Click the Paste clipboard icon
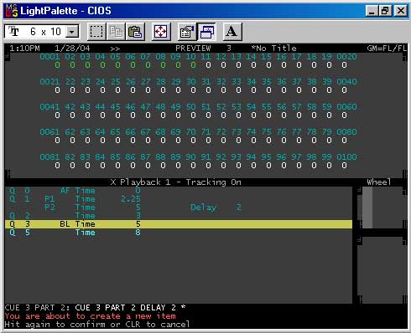Screen dimensions: 411x333 click(135, 32)
